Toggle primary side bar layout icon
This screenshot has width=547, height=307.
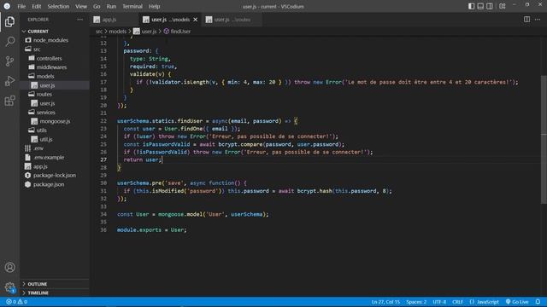point(471,6)
